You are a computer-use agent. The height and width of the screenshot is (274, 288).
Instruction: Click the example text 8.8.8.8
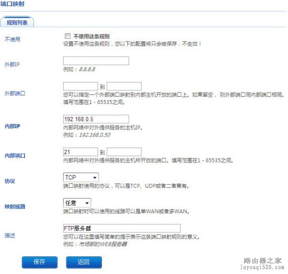(x=87, y=69)
